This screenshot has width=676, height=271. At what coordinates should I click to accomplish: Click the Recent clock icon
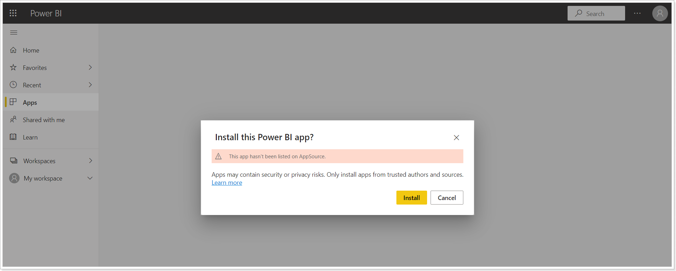coord(13,85)
